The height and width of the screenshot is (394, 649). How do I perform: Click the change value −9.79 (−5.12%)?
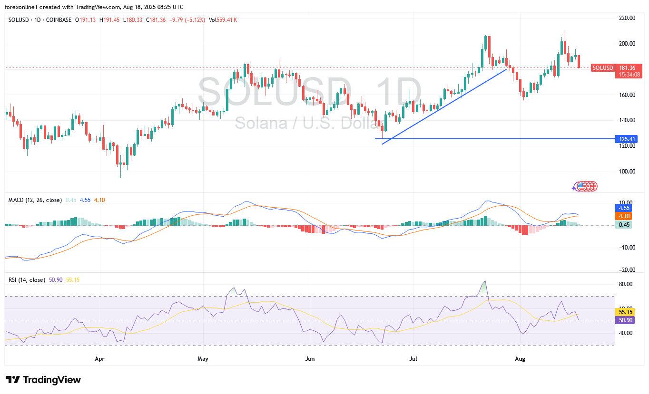[x=187, y=20]
